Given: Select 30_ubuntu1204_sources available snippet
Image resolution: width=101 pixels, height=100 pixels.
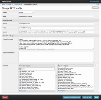Looking at the screenshot, I should 27,78.
